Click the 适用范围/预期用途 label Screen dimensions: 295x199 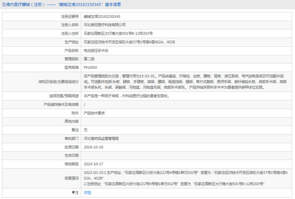tap(64, 96)
